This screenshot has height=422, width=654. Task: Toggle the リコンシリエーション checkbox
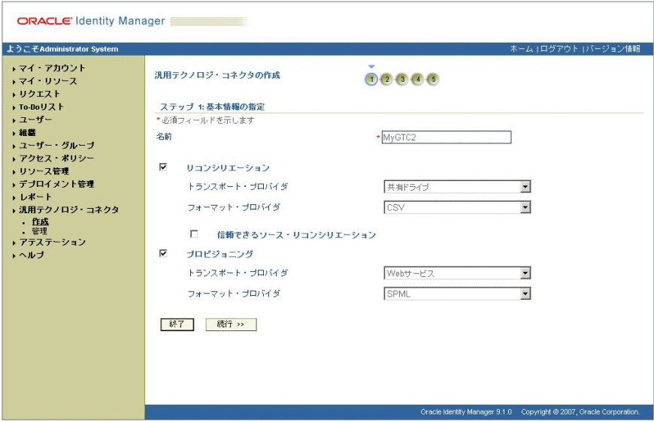coord(163,167)
